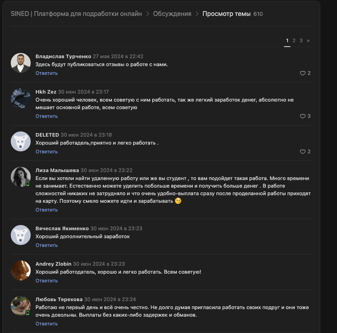The height and width of the screenshot is (333, 337).
Task: Go back to Обсуждения section
Action: (172, 14)
